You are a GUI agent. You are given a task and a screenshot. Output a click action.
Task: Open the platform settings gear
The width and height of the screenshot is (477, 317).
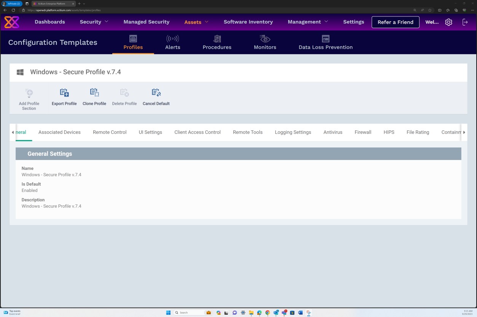[x=448, y=22]
